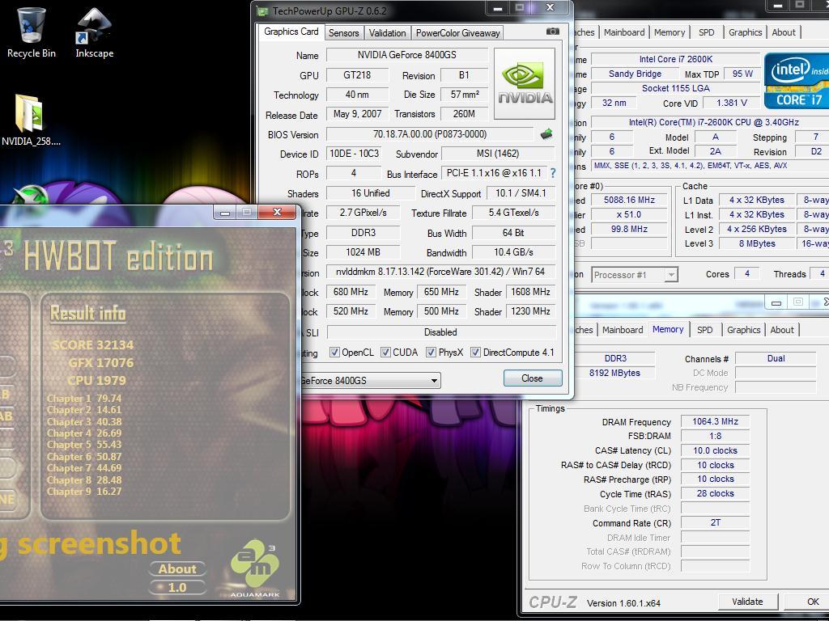Click the Core VID value 1.381 V

[732, 103]
